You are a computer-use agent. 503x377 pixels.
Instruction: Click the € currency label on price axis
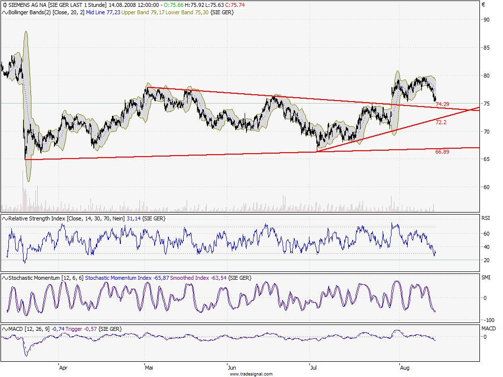point(483,4)
